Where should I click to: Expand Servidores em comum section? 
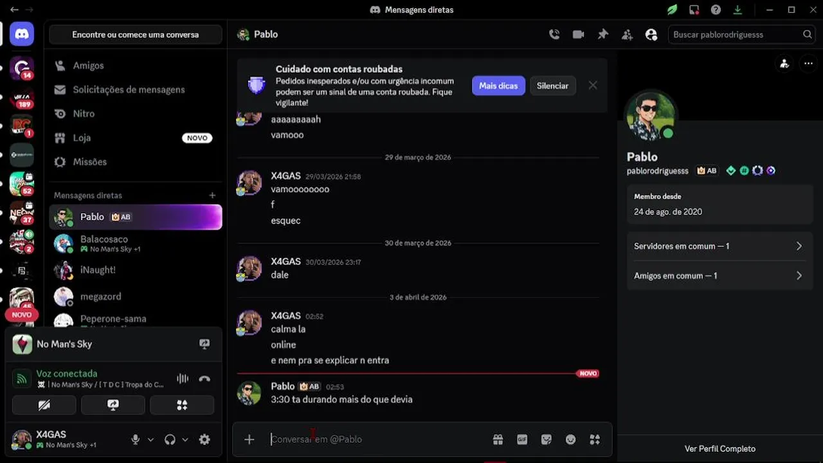pyautogui.click(x=719, y=246)
